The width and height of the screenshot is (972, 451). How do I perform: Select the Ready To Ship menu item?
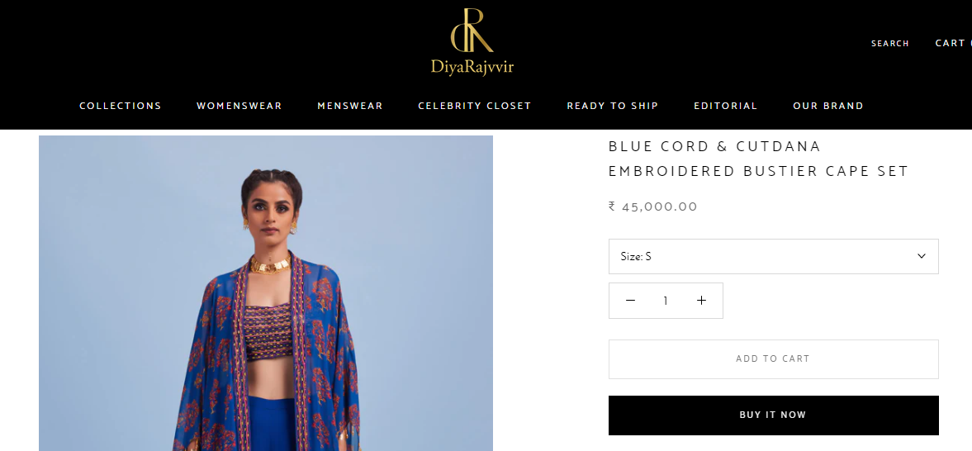tap(613, 106)
